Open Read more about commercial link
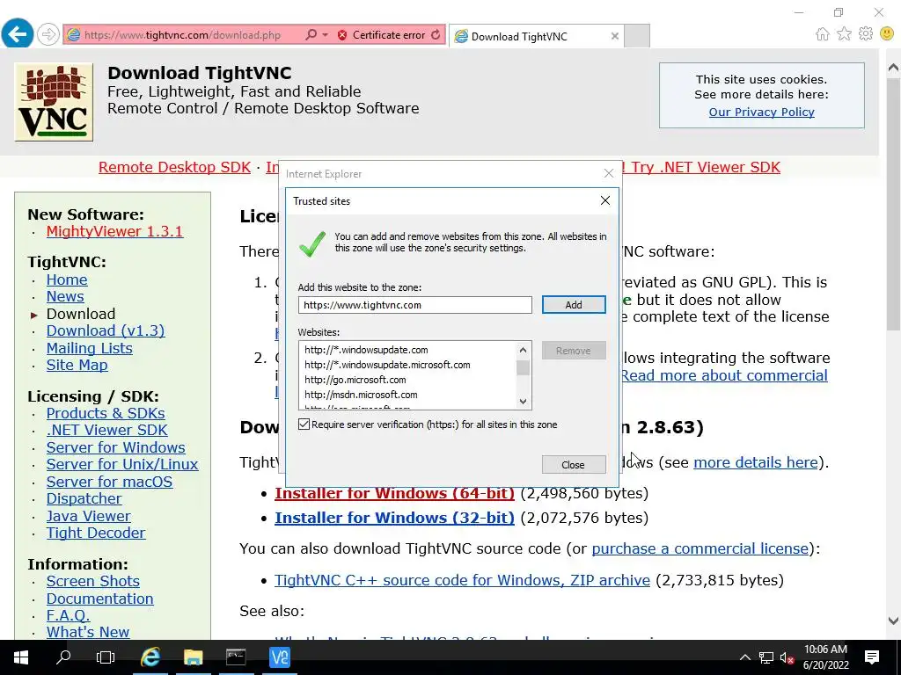This screenshot has height=675, width=901. point(724,375)
